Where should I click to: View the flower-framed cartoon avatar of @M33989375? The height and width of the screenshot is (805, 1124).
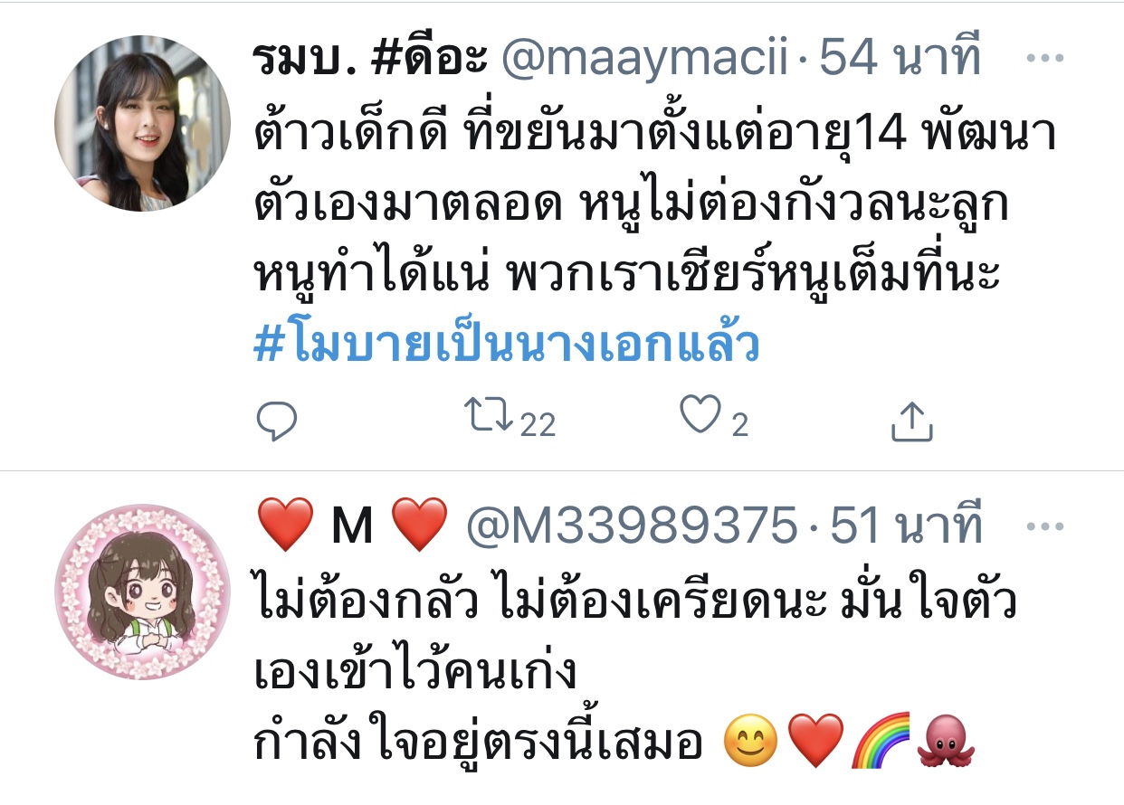pos(143,592)
